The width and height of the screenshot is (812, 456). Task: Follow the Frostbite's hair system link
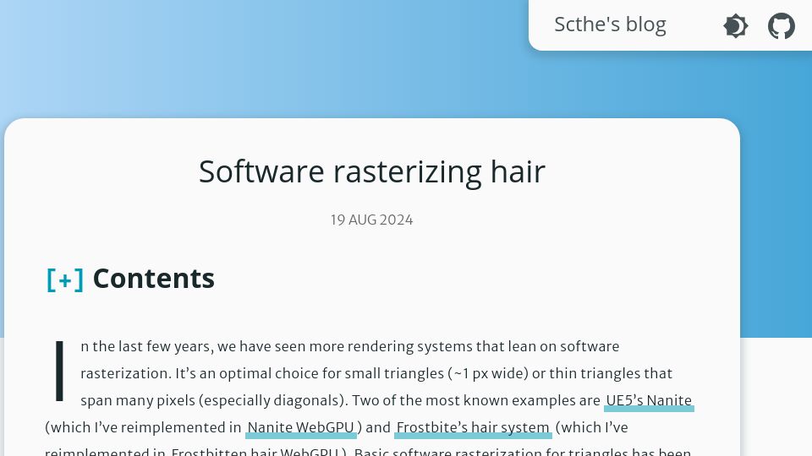(x=473, y=427)
